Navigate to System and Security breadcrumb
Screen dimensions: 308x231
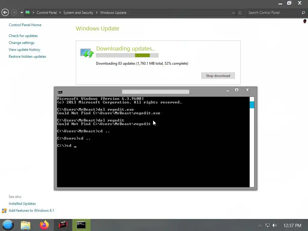click(79, 13)
